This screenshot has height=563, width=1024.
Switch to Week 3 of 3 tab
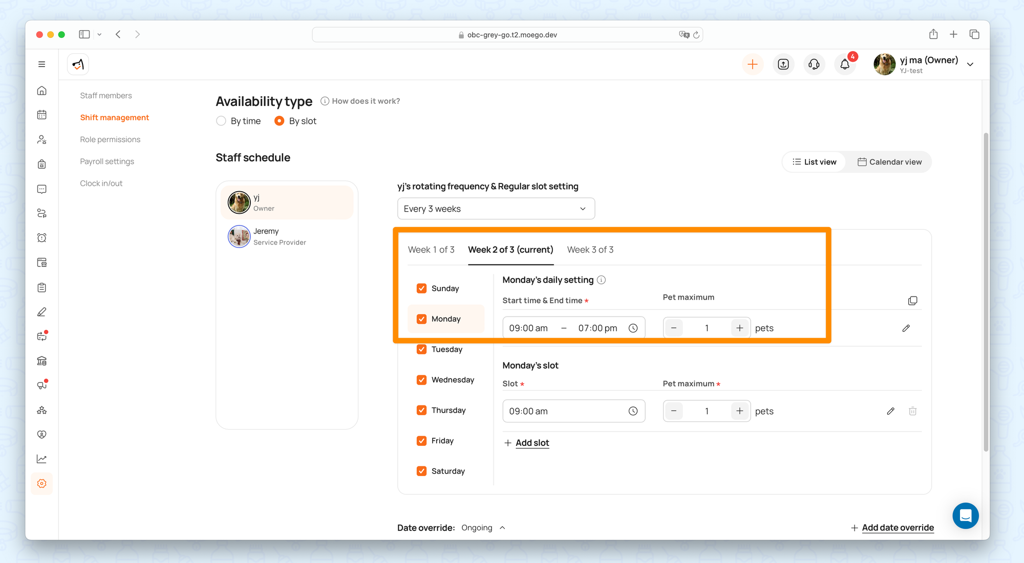[x=590, y=250]
